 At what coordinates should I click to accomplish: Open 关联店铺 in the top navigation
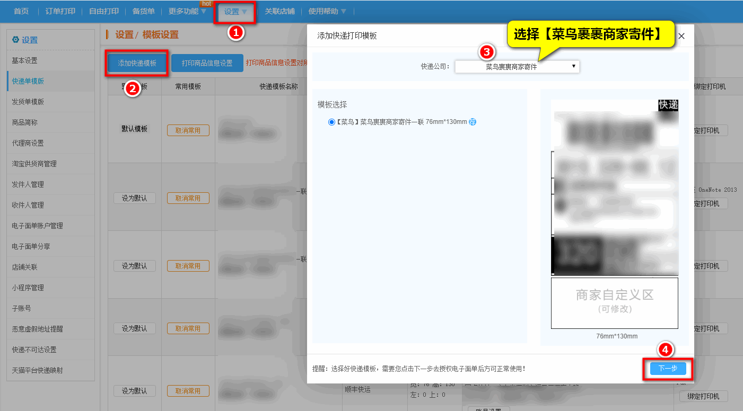pos(279,11)
